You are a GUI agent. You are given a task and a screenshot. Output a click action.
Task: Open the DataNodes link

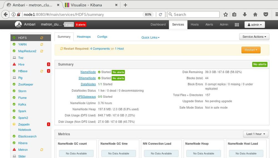[x=88, y=84]
